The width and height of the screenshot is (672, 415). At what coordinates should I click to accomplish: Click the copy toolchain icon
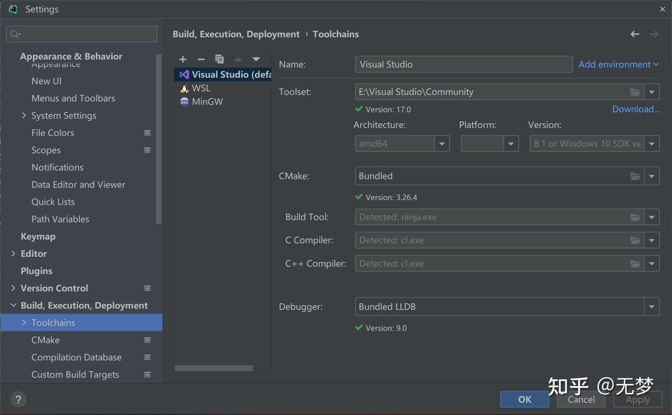pos(219,59)
